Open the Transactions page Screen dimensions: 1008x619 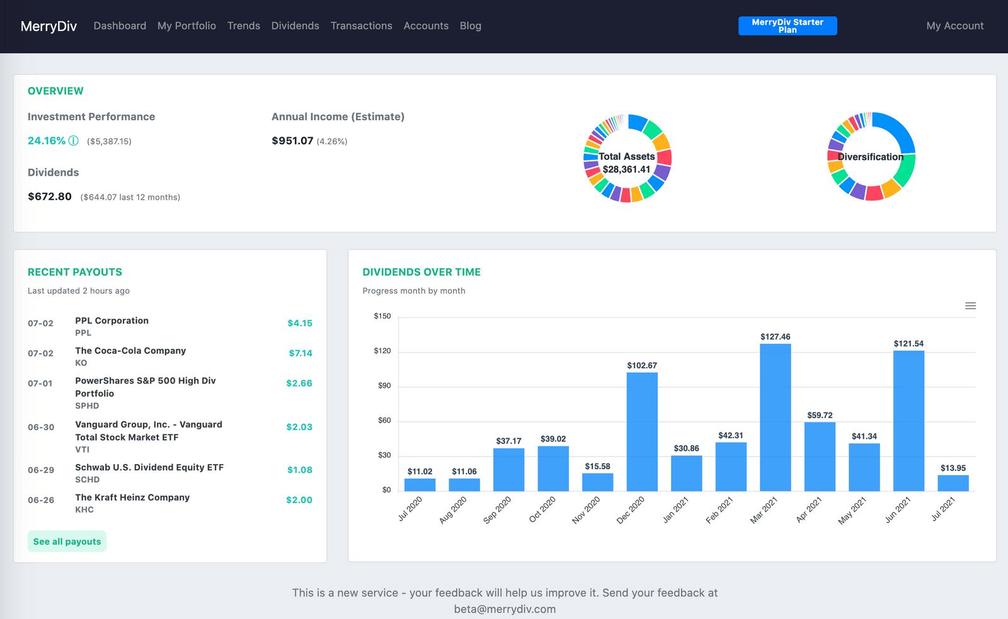click(x=361, y=26)
